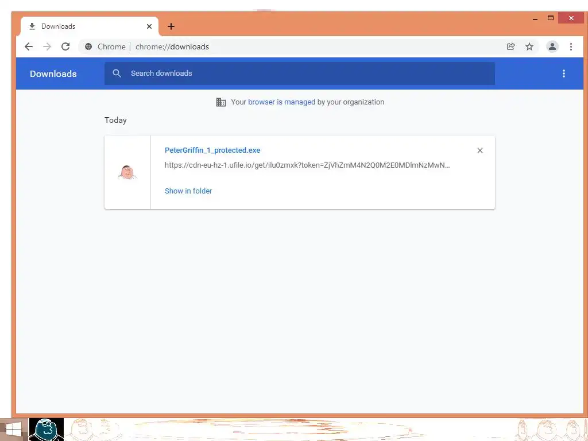The image size is (588, 441).
Task: Open Downloads page more actions menu
Action: pyautogui.click(x=564, y=73)
